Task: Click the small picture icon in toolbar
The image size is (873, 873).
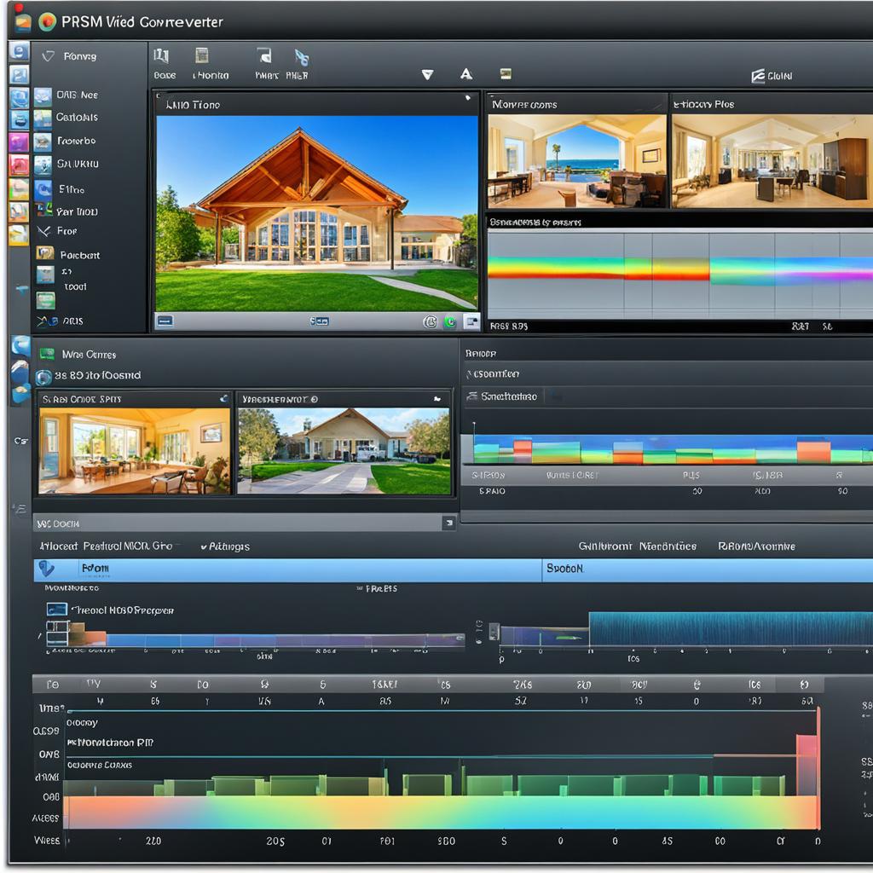Action: pyautogui.click(x=506, y=73)
